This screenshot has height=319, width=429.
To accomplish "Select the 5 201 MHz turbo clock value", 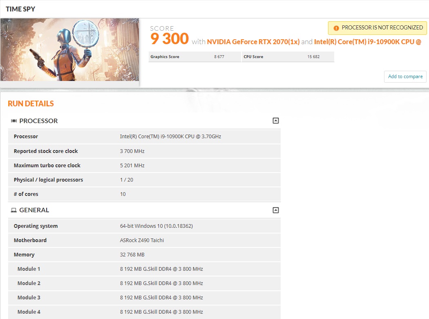I will pos(132,165).
